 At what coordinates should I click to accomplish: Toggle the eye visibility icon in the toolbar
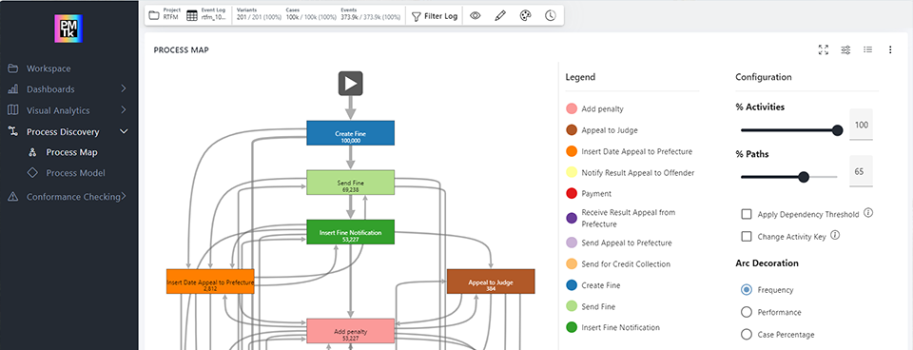[x=476, y=16]
